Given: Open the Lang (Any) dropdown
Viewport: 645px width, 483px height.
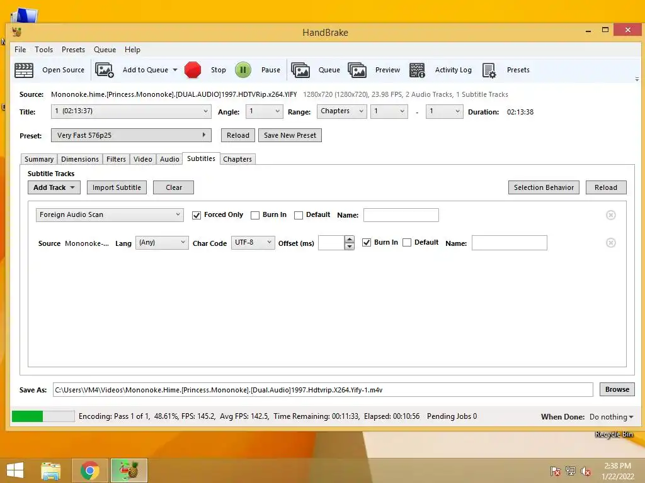Looking at the screenshot, I should (162, 242).
